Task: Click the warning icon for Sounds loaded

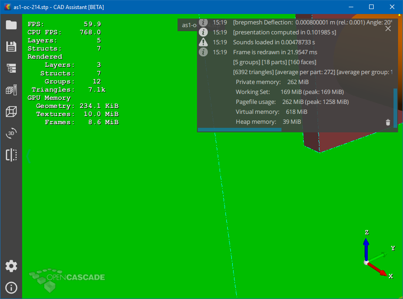Action: [203, 42]
